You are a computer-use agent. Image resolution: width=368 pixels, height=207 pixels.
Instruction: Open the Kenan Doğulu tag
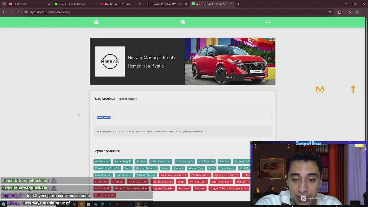coord(123,162)
